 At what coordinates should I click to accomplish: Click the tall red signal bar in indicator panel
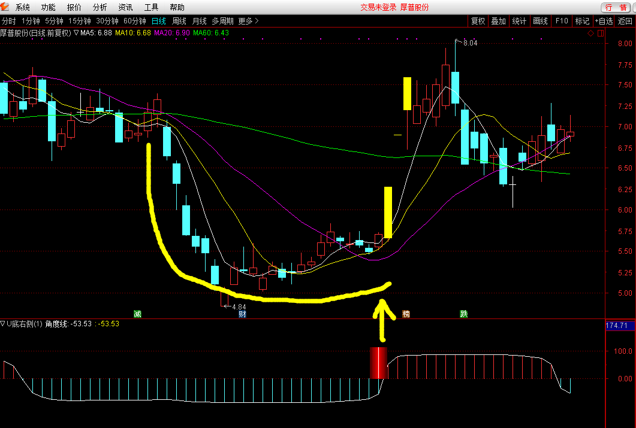[378, 363]
